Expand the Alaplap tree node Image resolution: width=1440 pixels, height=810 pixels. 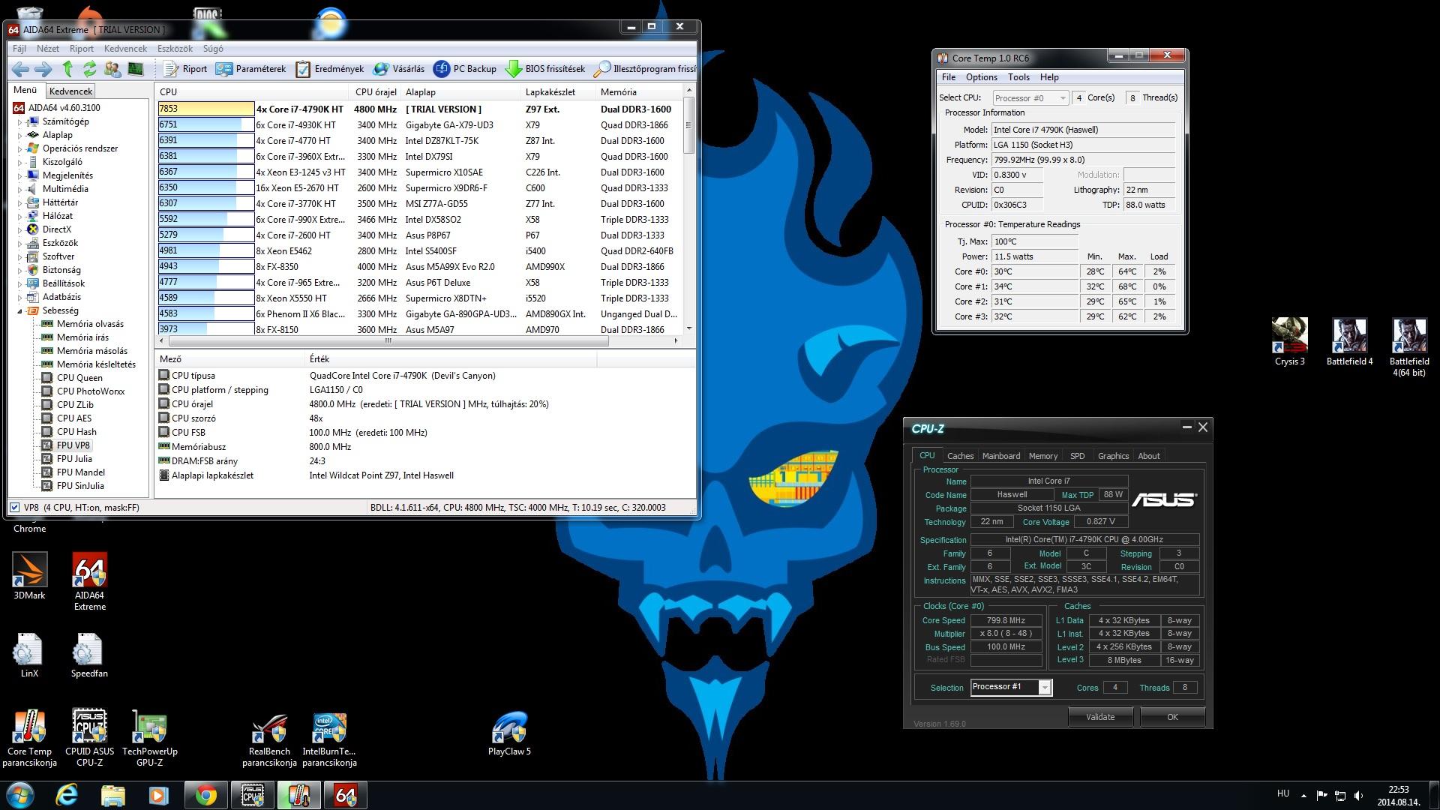(x=20, y=135)
